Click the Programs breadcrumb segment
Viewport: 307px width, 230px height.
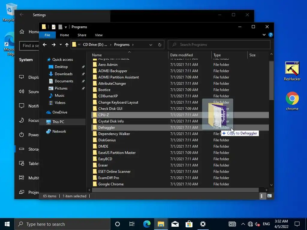point(122,45)
